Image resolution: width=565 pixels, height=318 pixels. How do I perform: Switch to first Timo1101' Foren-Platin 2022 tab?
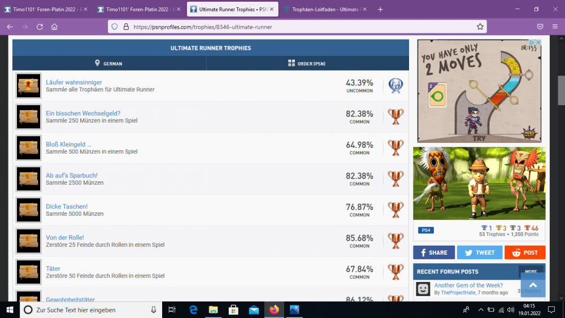pyautogui.click(x=42, y=10)
